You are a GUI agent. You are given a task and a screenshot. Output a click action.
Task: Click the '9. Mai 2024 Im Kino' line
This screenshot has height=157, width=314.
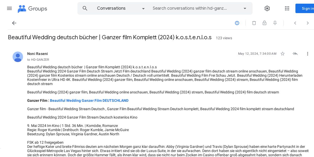[x=72, y=126]
